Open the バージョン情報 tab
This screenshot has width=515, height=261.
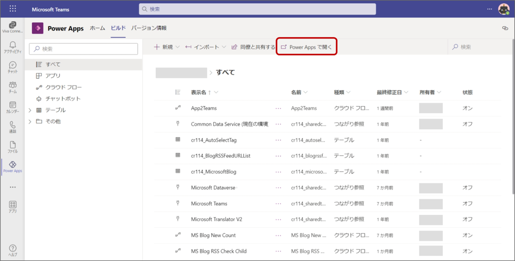tap(149, 28)
